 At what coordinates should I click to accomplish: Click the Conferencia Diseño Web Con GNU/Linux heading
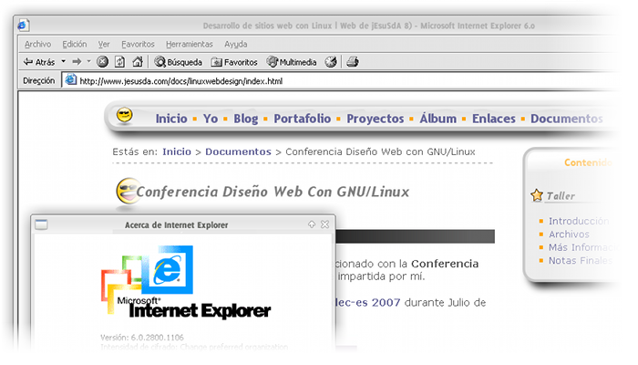pos(273,192)
